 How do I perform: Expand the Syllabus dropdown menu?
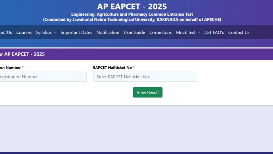(x=46, y=33)
